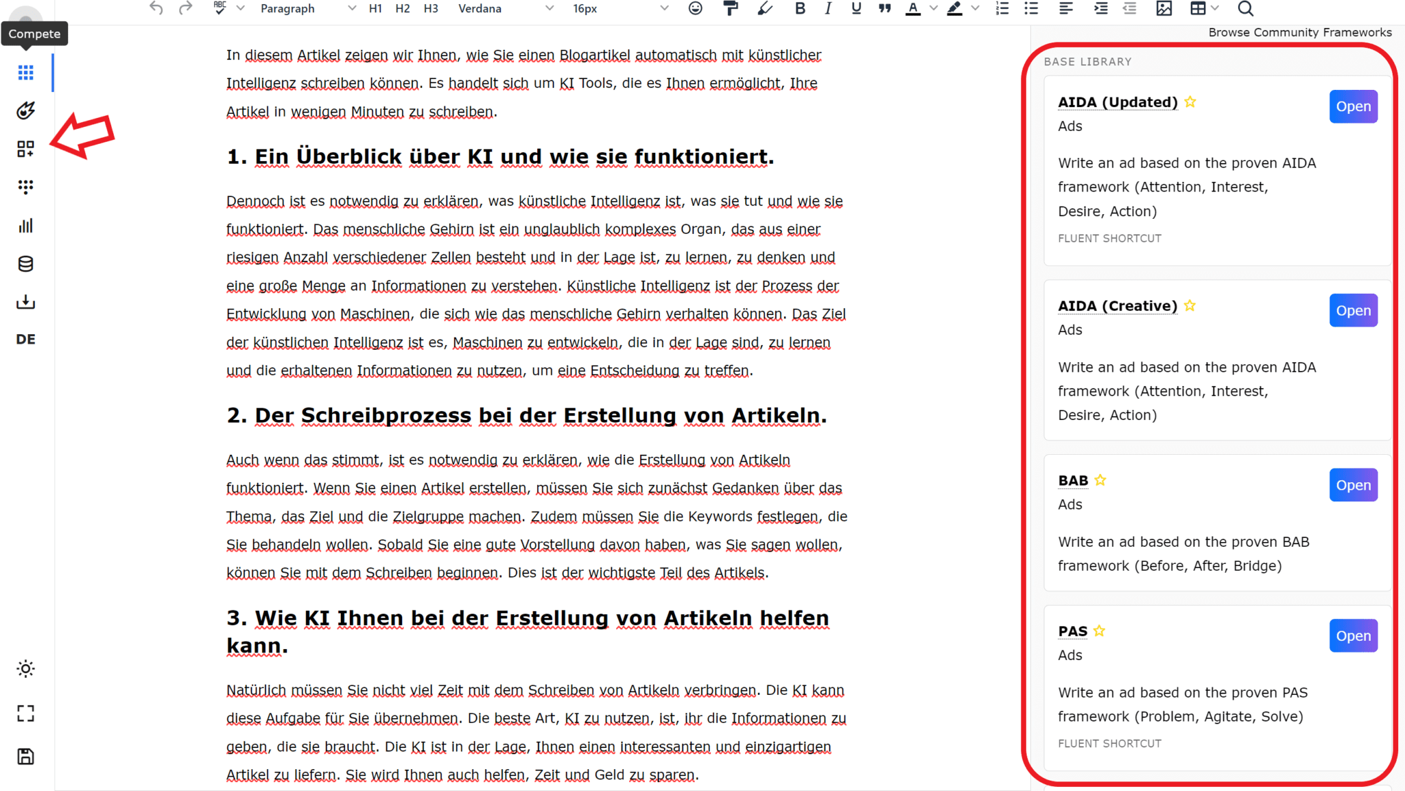Viewport: 1405px width, 791px height.
Task: Open the PAS framework
Action: pos(1353,635)
